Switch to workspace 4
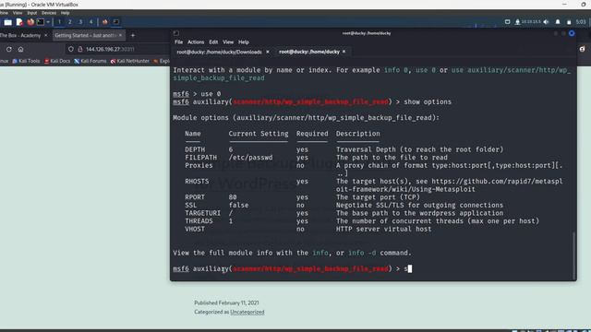591x332 pixels. pyautogui.click(x=90, y=22)
